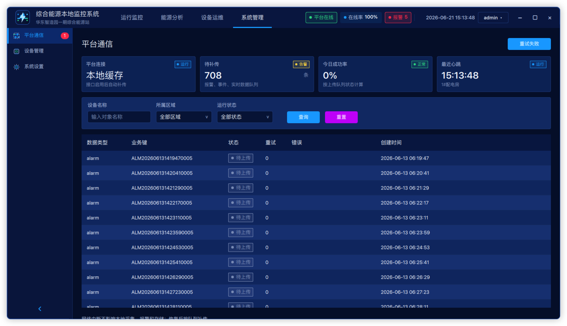Image resolution: width=567 pixels, height=326 pixels.
Task: Collapse the sidebar with the left chevron
Action: [x=40, y=309]
